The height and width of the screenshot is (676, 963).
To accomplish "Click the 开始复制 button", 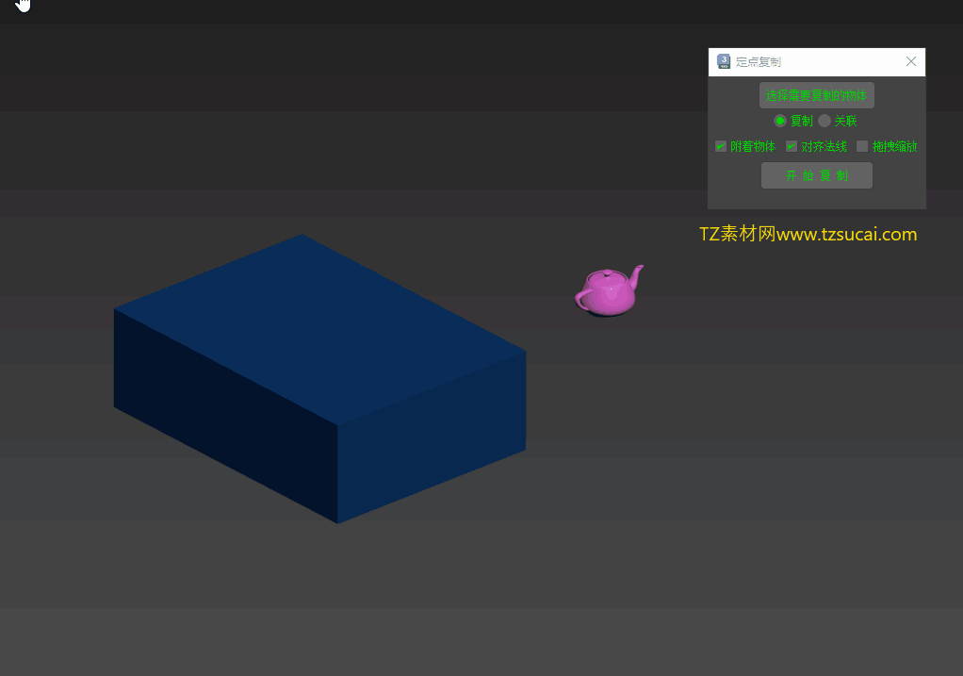I will 817,175.
